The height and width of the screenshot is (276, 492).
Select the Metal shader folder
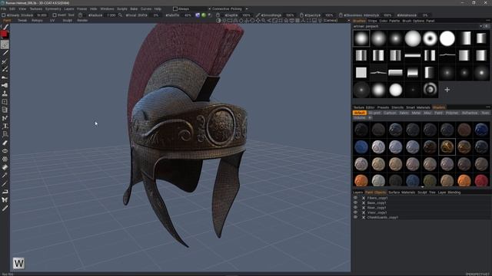coord(416,113)
